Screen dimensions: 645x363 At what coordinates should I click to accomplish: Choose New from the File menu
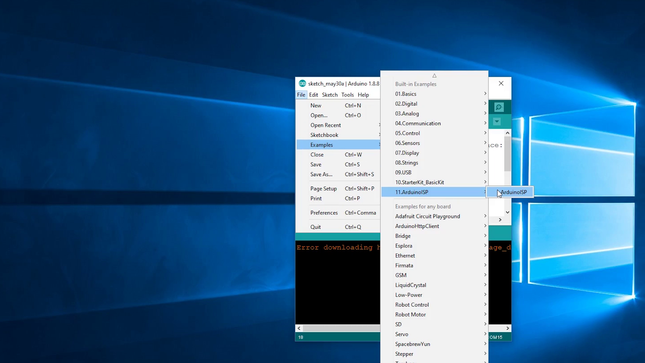click(x=338, y=106)
